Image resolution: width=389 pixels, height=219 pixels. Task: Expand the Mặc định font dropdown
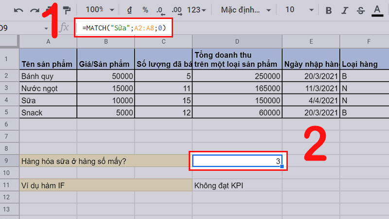pos(246,10)
